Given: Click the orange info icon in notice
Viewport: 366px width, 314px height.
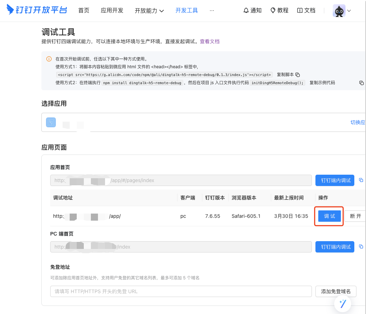Looking at the screenshot, I should tap(49, 59).
